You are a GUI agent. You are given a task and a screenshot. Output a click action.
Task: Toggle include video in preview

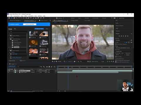click(125, 43)
